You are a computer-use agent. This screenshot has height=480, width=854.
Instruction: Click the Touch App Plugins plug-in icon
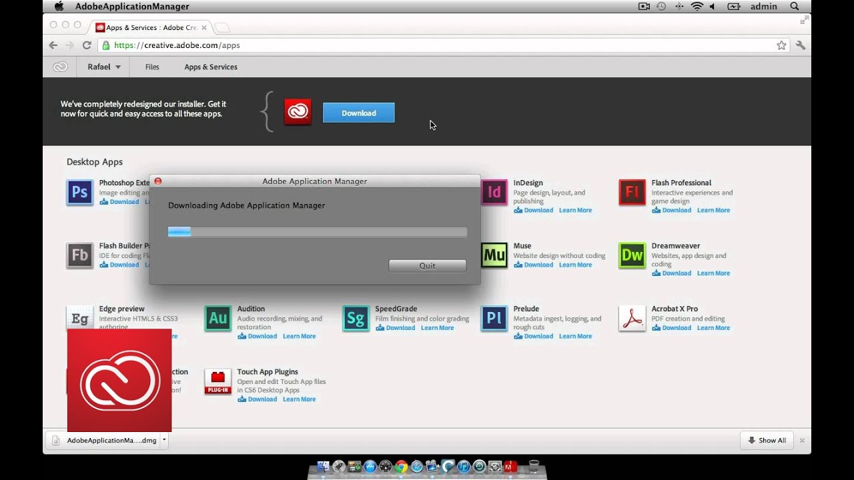click(218, 381)
